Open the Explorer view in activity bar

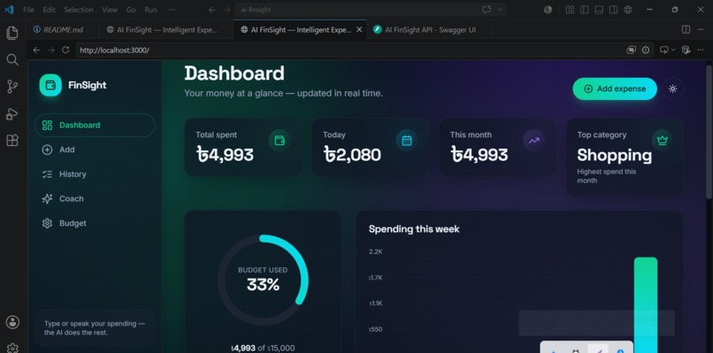[12, 33]
